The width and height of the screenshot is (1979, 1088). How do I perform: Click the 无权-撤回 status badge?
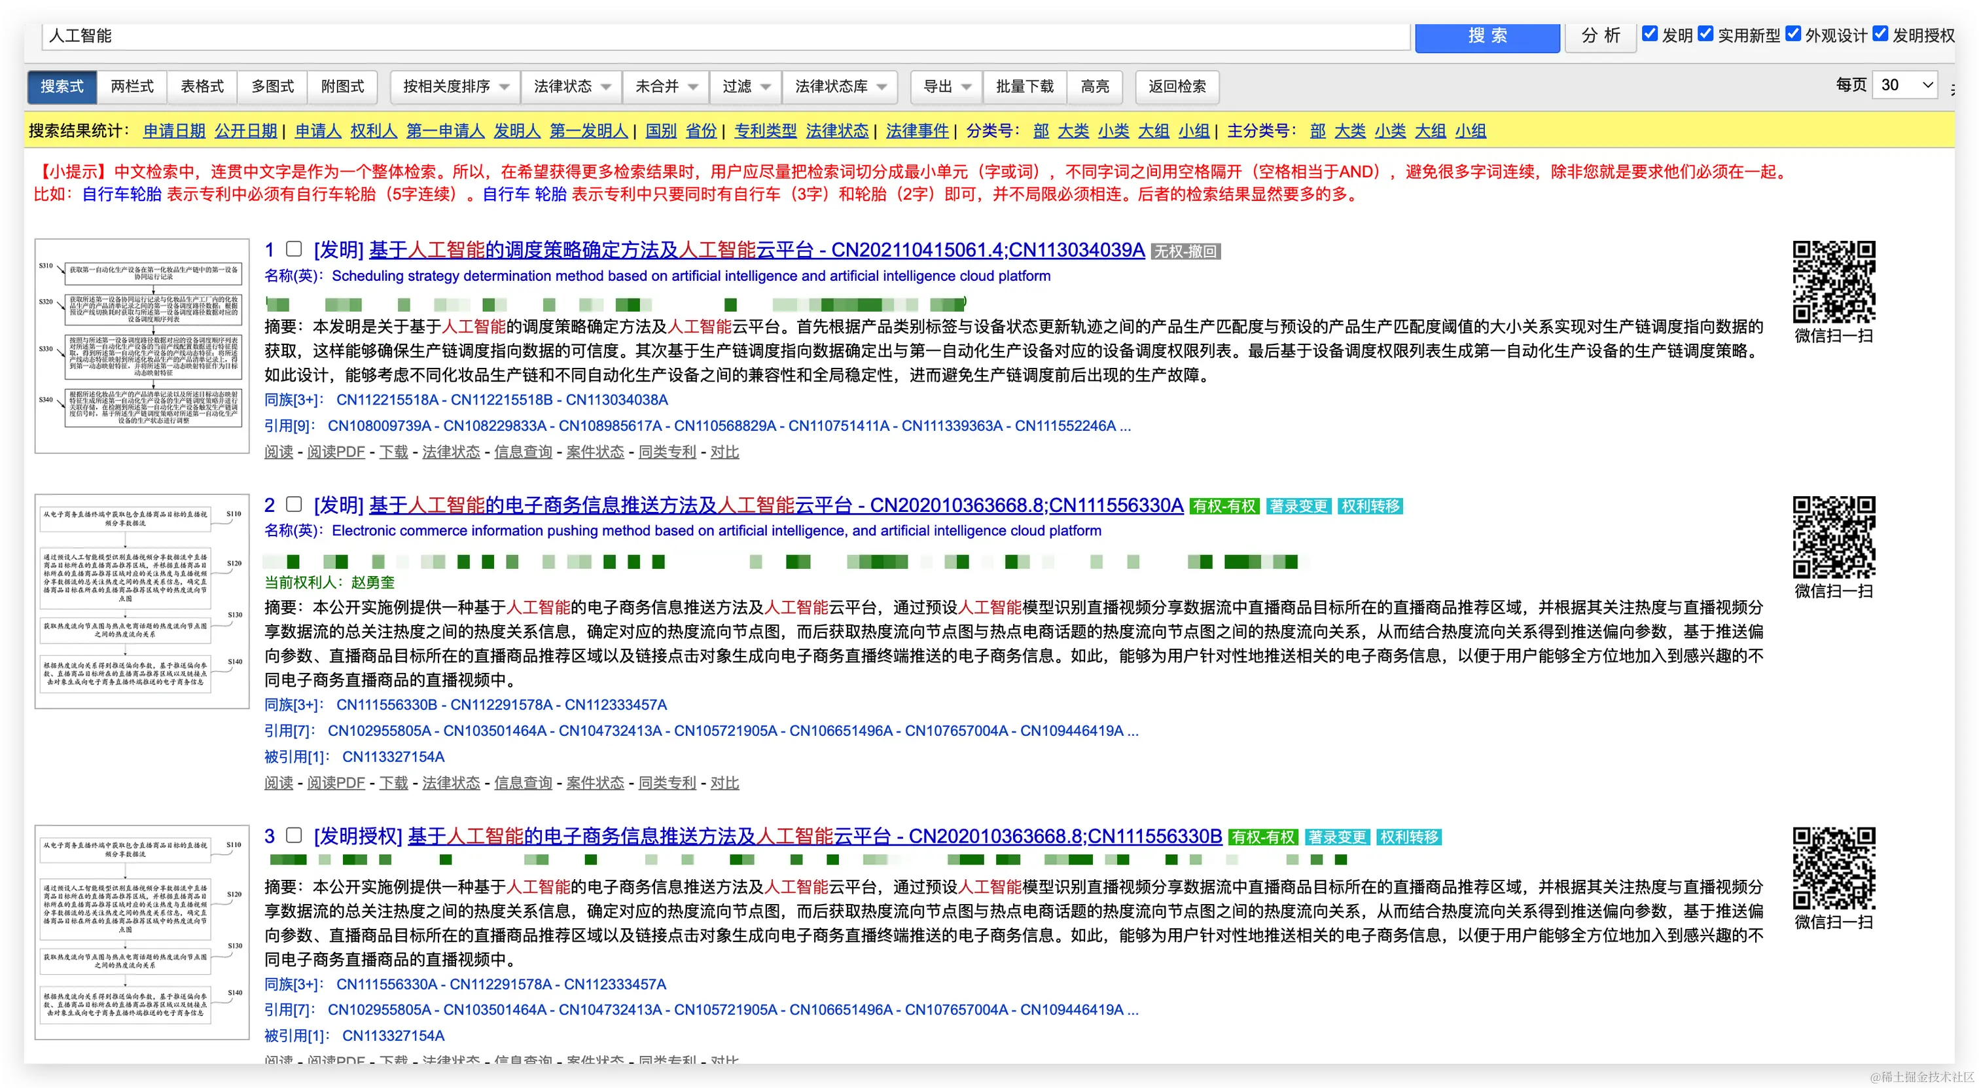(x=1185, y=251)
